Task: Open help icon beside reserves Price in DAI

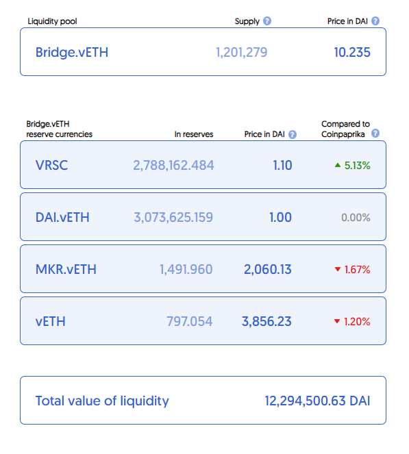Action: 293,134
